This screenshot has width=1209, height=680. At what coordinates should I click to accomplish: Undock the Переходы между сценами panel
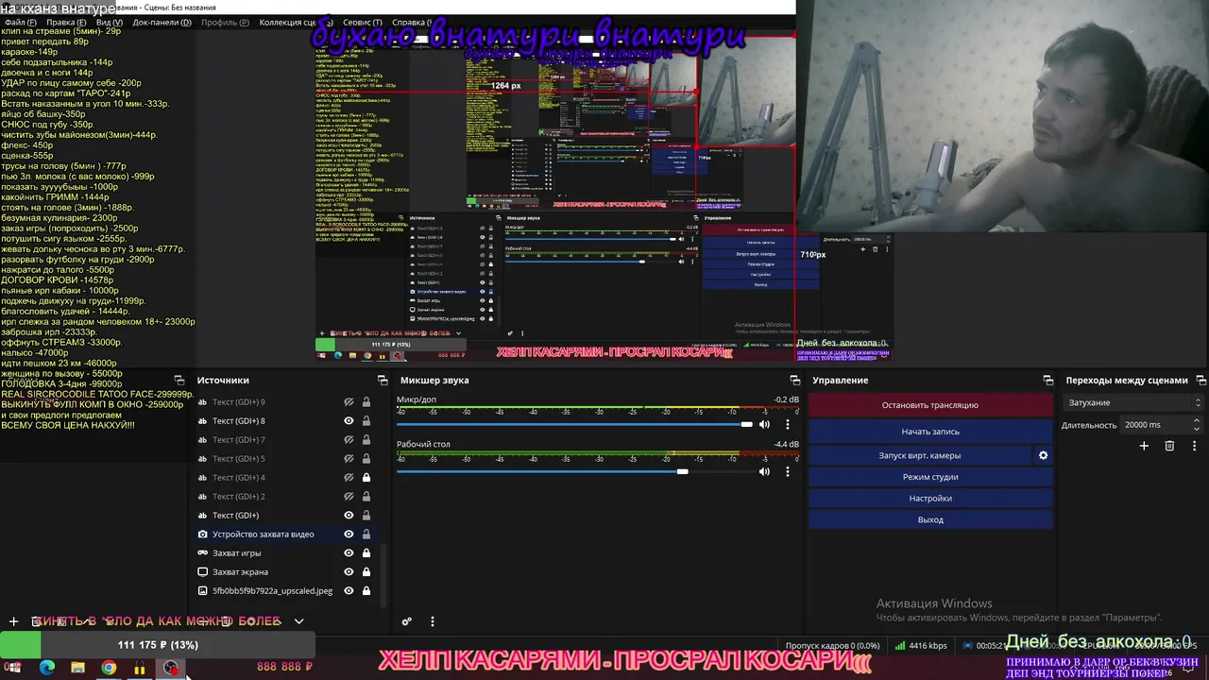click(x=1201, y=381)
